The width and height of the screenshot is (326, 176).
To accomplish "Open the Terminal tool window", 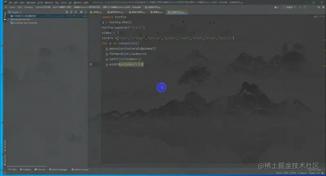I will pyautogui.click(x=40, y=169).
